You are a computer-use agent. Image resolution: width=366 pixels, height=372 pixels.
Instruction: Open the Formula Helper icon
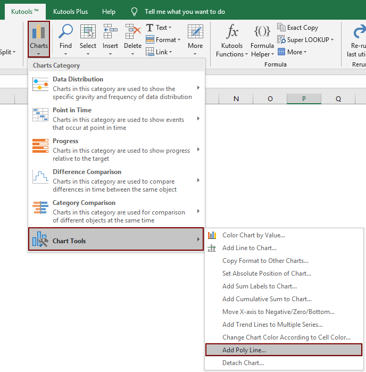(262, 31)
